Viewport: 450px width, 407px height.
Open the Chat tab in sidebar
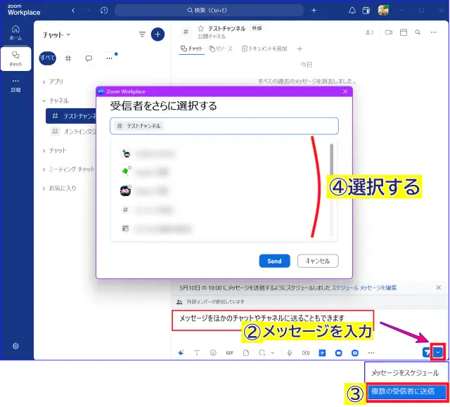click(15, 59)
